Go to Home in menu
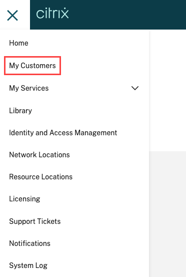 (x=18, y=43)
